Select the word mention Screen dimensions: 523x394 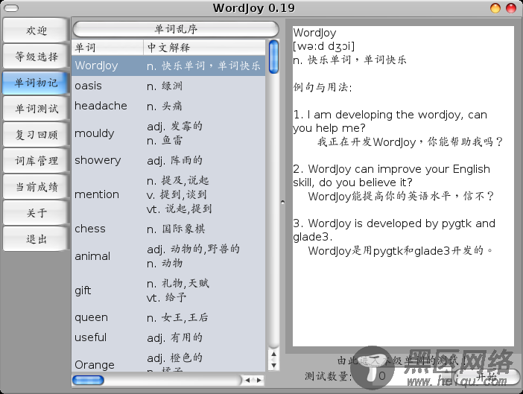tap(97, 194)
